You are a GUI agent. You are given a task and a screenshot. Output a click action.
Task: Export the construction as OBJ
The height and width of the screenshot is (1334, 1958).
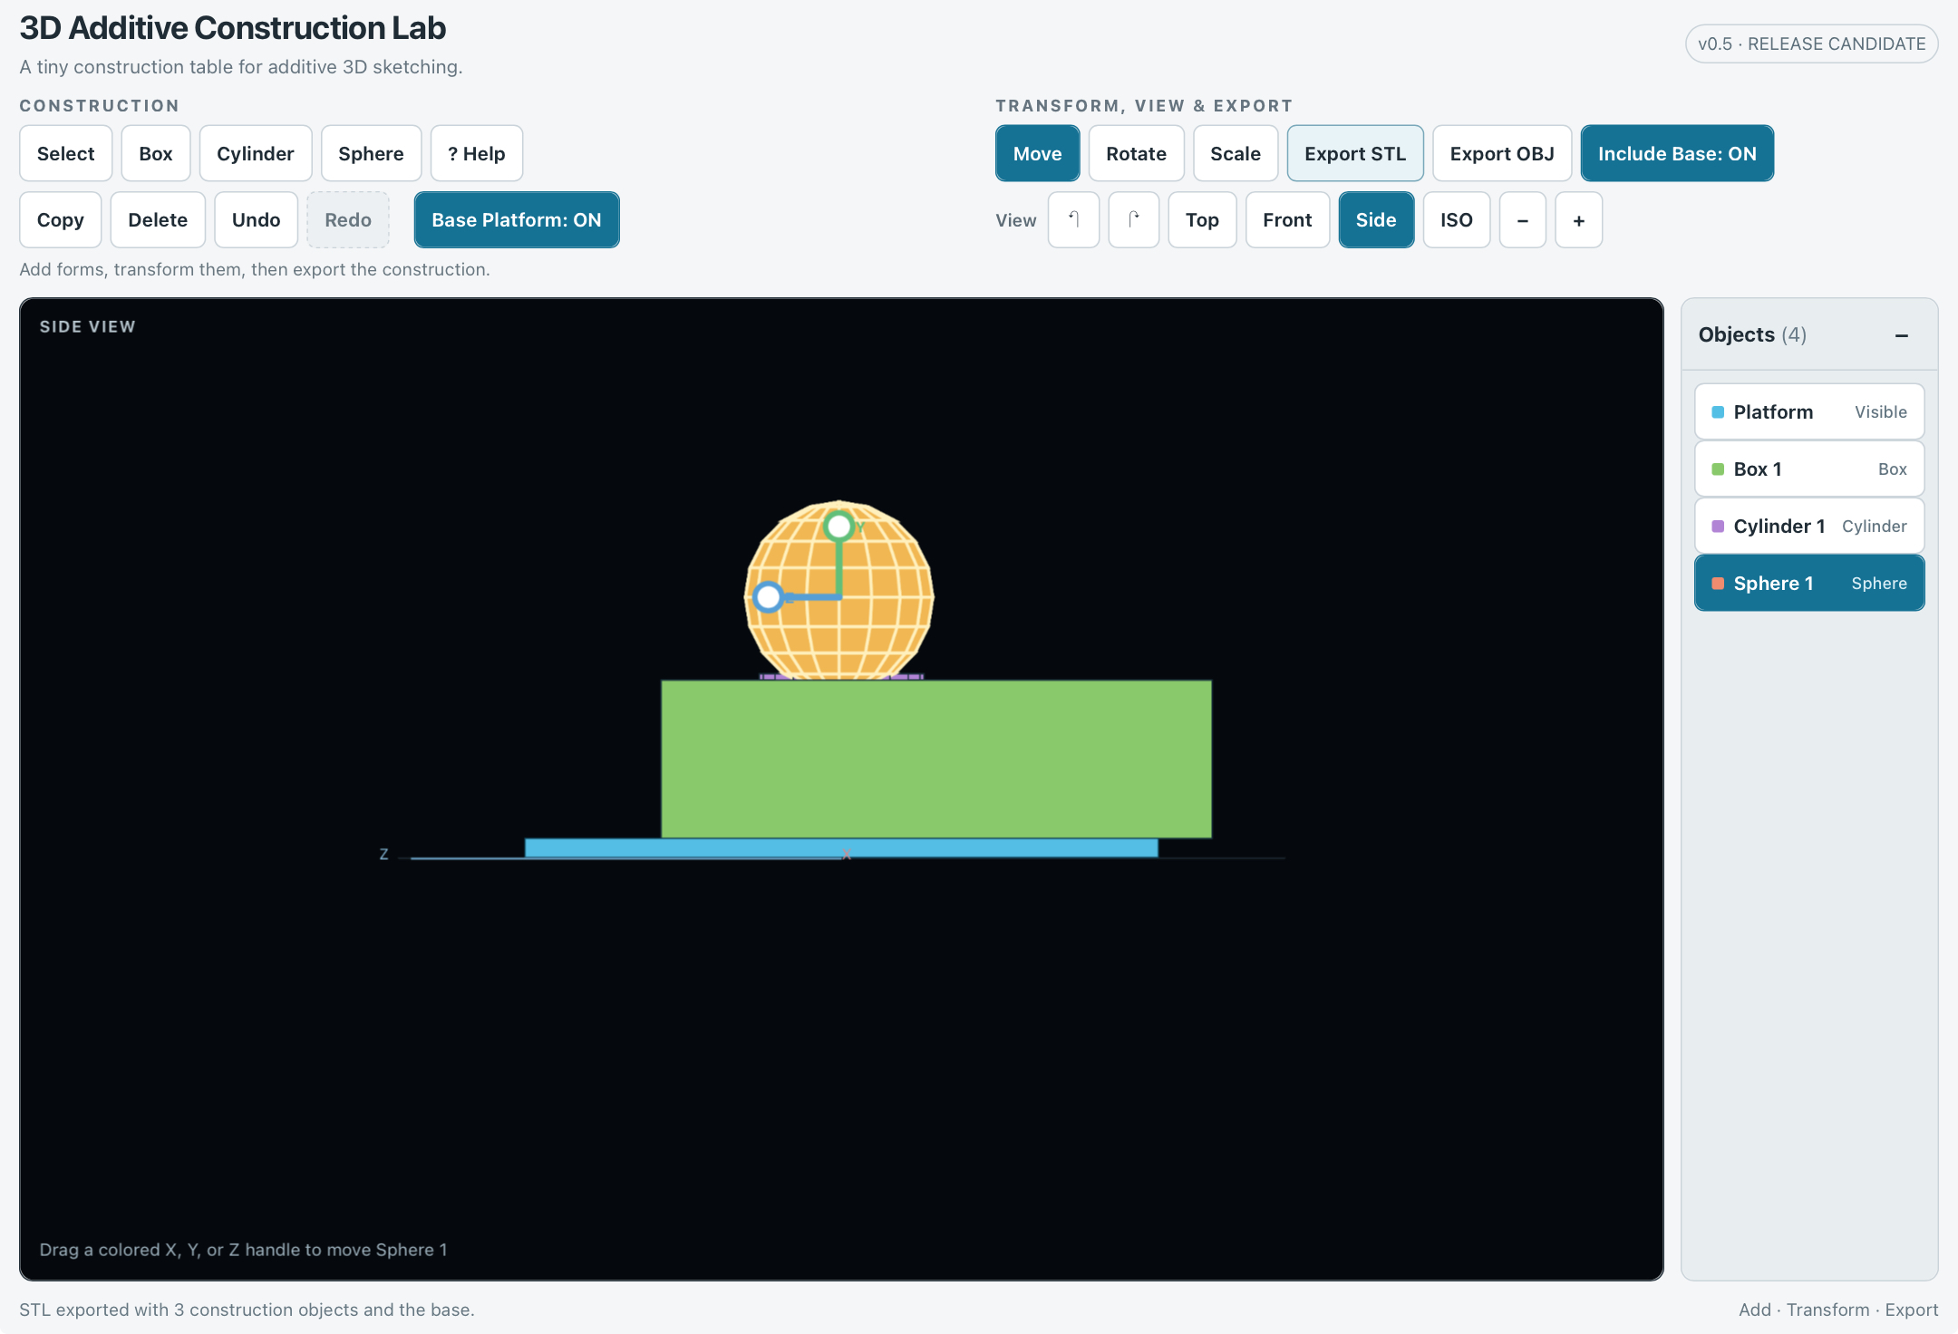[1502, 153]
